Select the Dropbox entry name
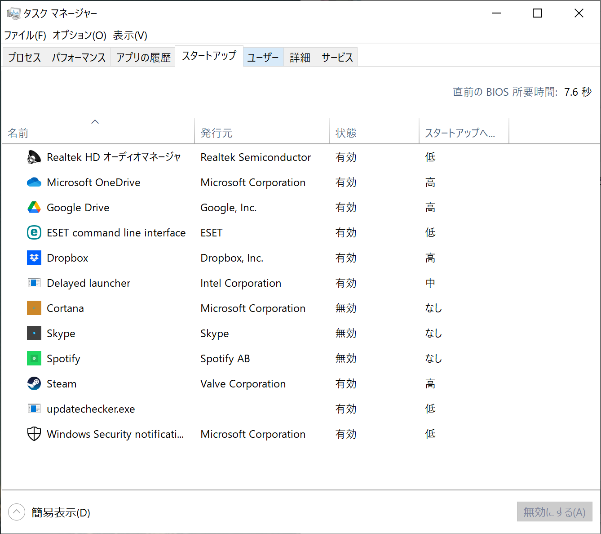The image size is (601, 534). [67, 258]
